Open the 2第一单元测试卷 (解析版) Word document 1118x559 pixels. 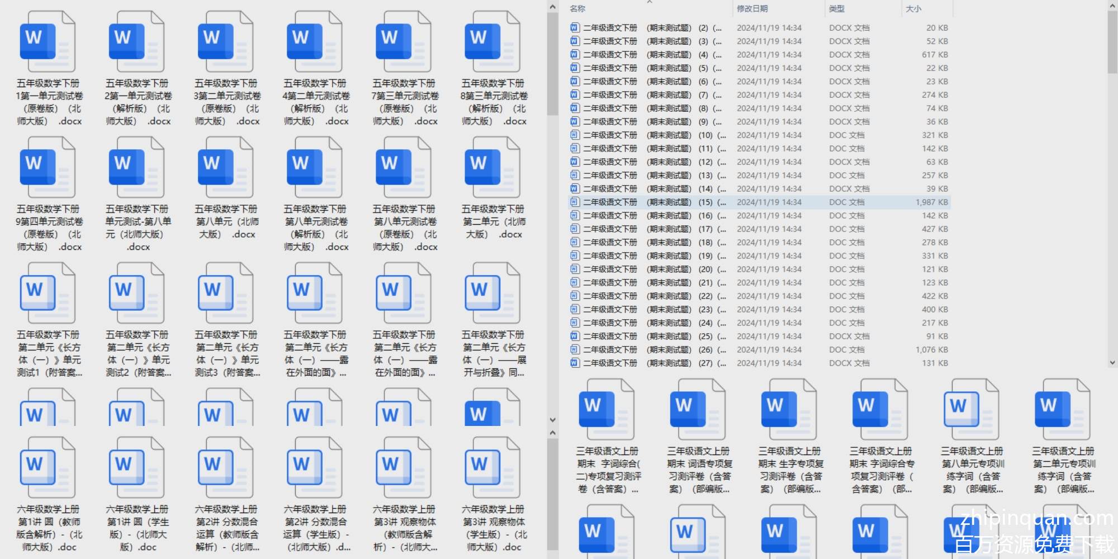pos(136,42)
